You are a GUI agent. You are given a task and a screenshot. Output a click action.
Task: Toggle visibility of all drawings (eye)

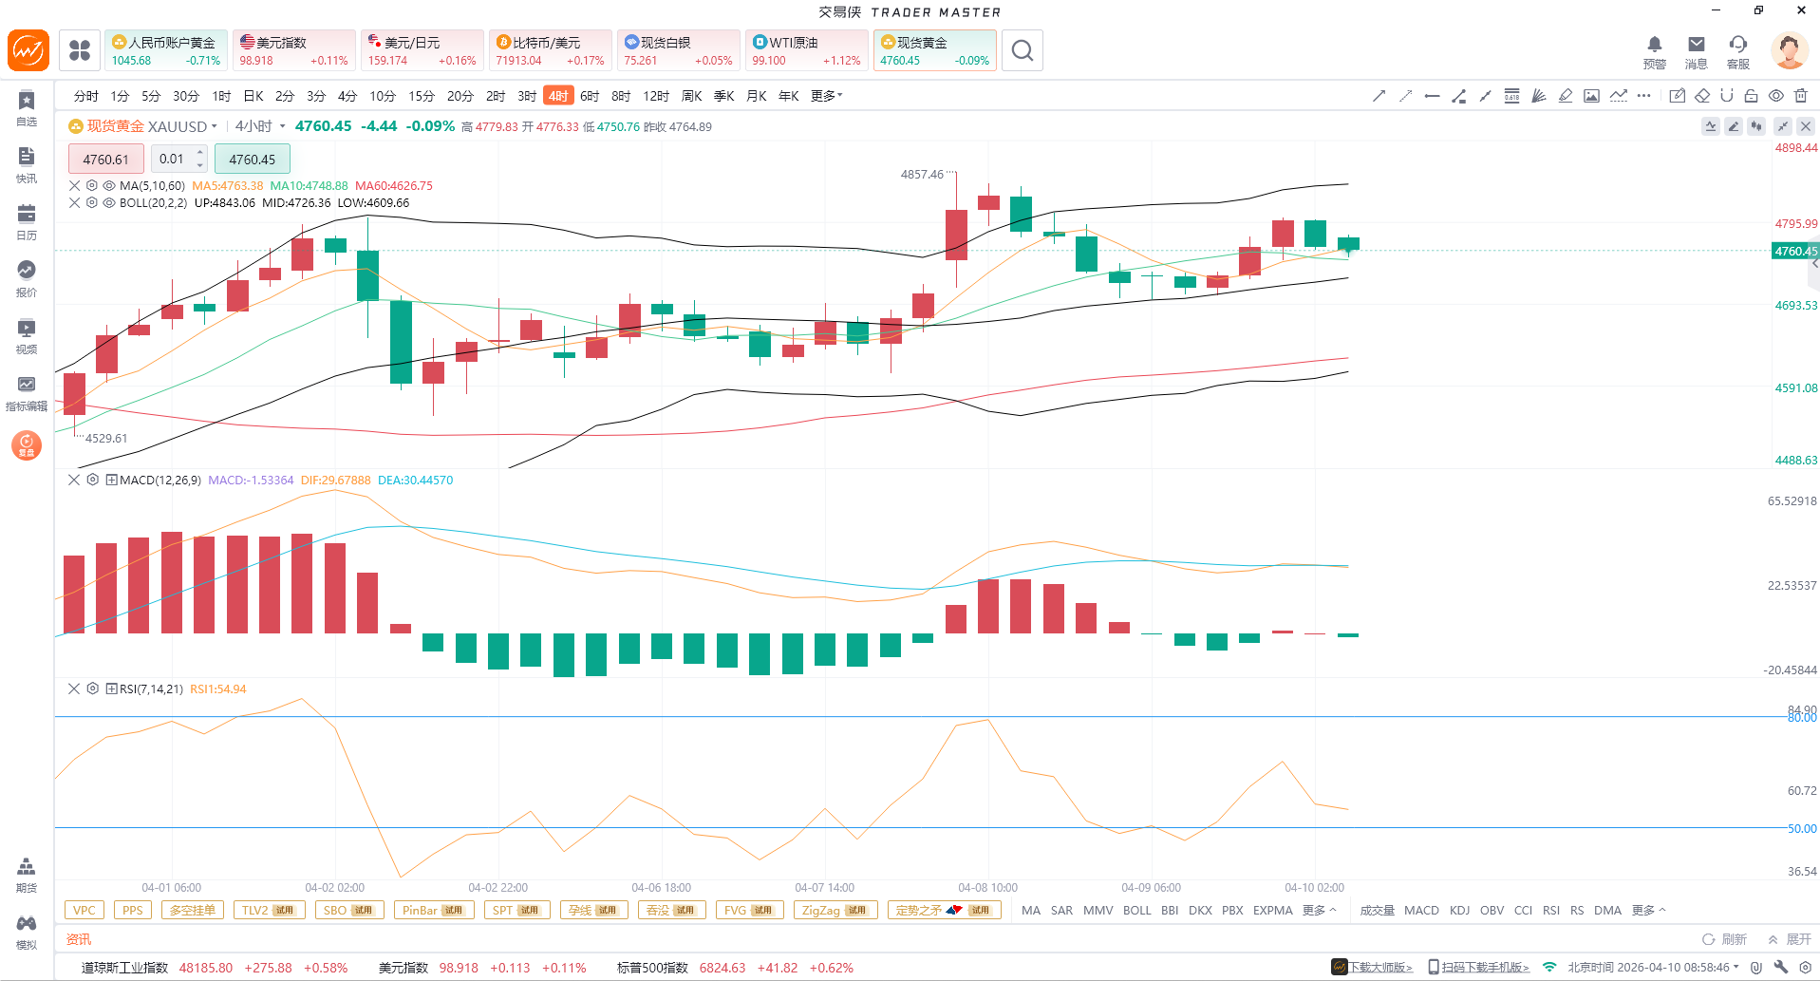(1776, 96)
